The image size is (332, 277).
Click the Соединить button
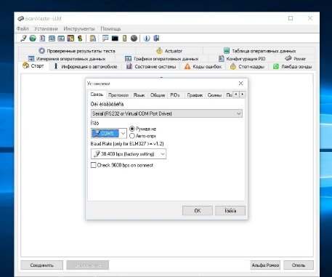42,265
